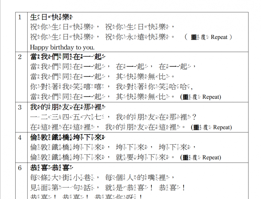Click the row number 1 cell
Image resolution: width=261 pixels, height=199 pixels.
click(x=20, y=17)
